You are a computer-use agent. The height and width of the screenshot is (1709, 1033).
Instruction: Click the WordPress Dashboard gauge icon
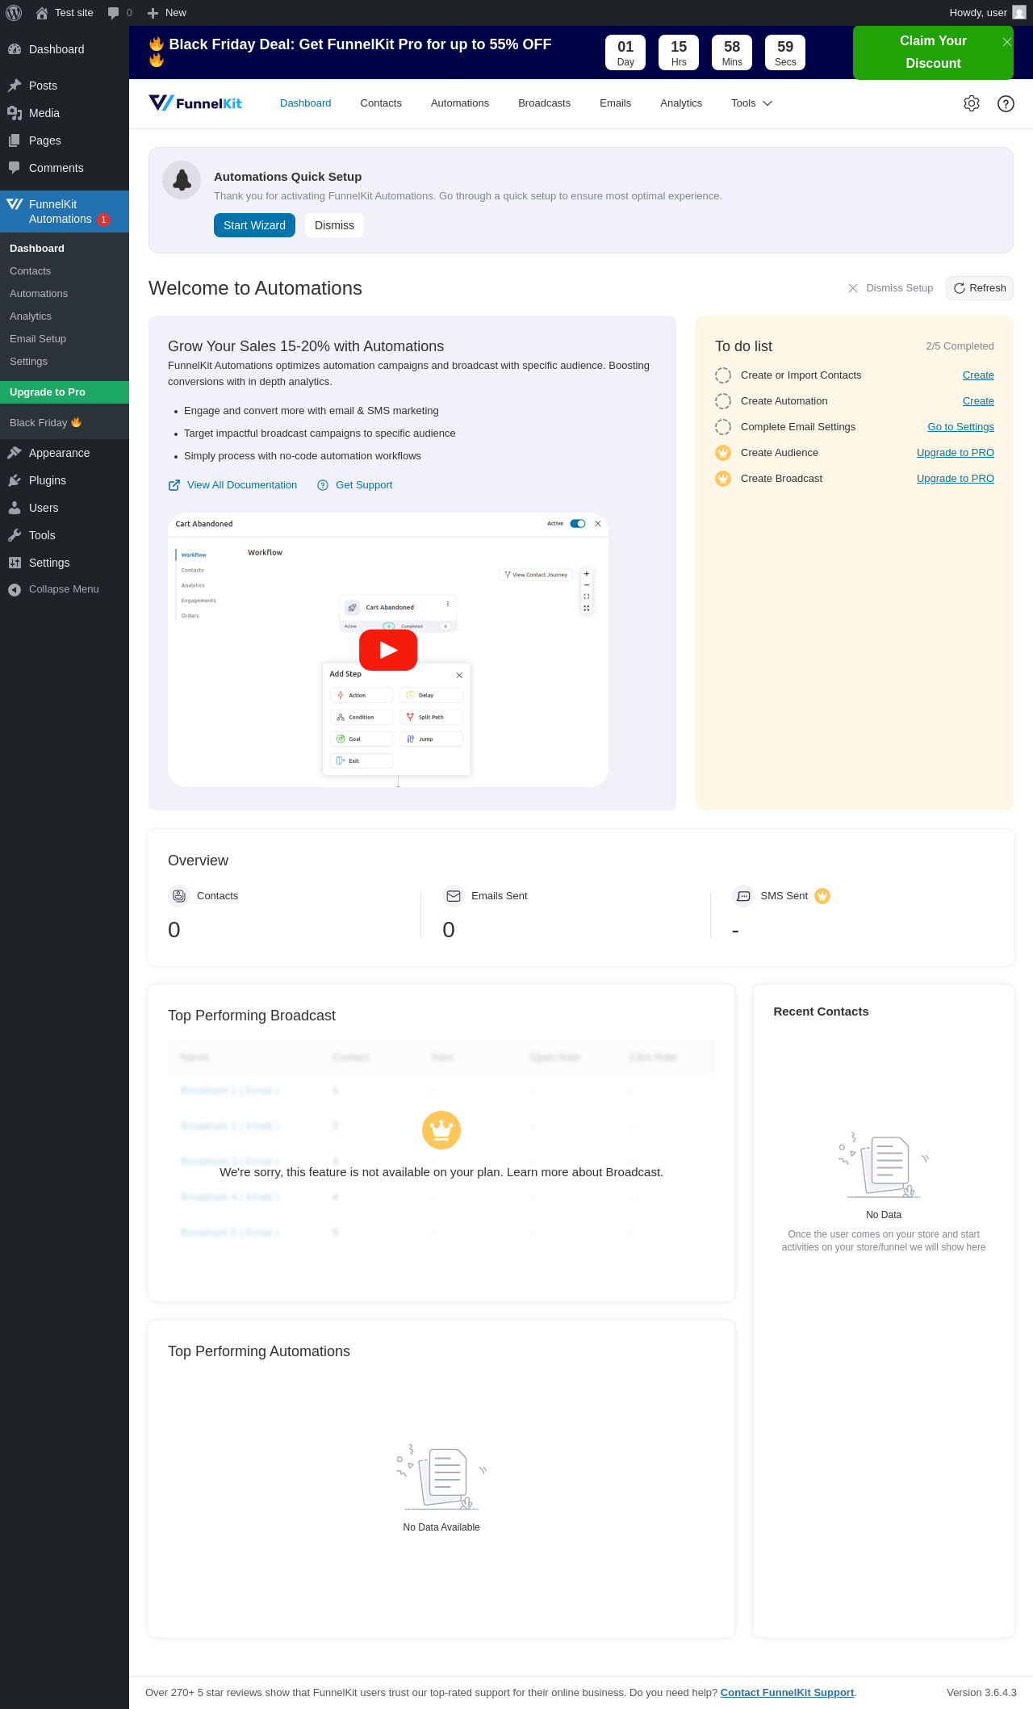(15, 49)
